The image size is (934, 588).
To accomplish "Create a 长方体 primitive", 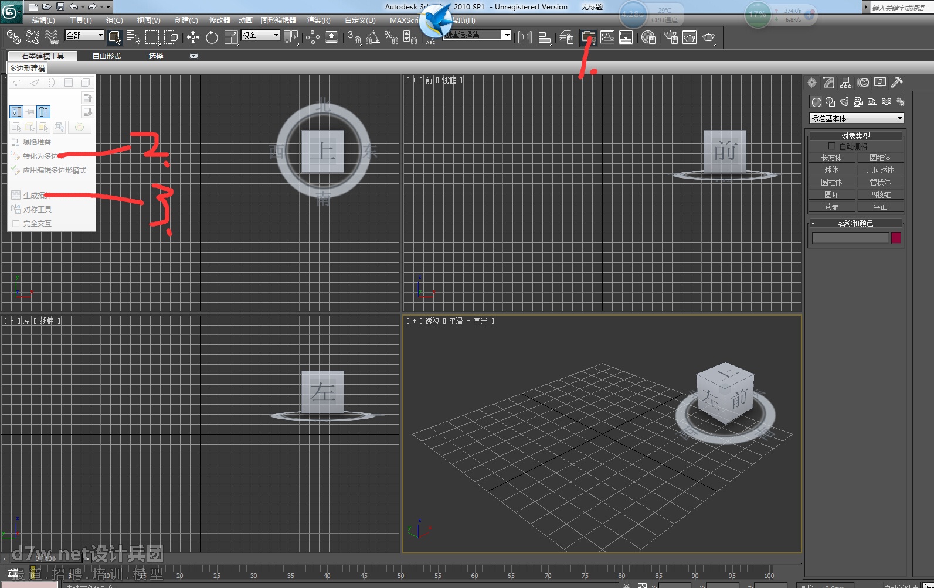I will (x=831, y=158).
